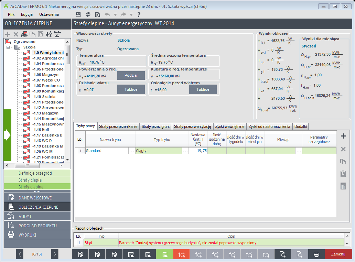The image size is (355, 262).
Task: Select room -1.10 Szatnia in the tree
Action: pos(44,97)
